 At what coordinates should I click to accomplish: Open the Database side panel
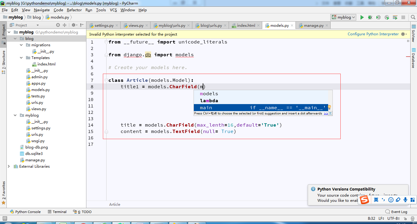(414, 58)
